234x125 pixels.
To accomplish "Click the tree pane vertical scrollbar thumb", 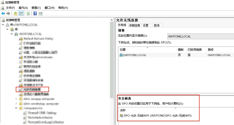I will [x=112, y=60].
